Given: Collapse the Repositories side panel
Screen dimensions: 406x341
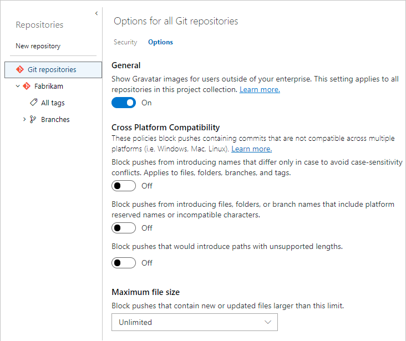Looking at the screenshot, I should [97, 13].
